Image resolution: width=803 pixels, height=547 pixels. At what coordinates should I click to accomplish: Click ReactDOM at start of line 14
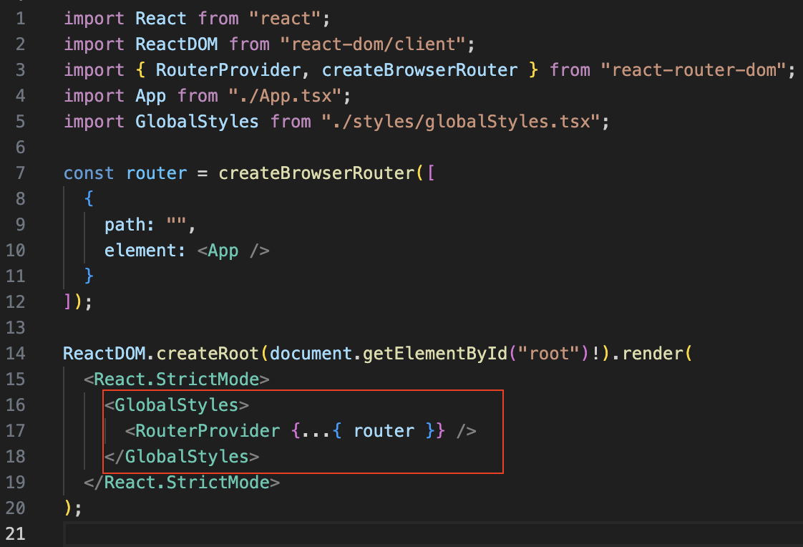coord(104,354)
